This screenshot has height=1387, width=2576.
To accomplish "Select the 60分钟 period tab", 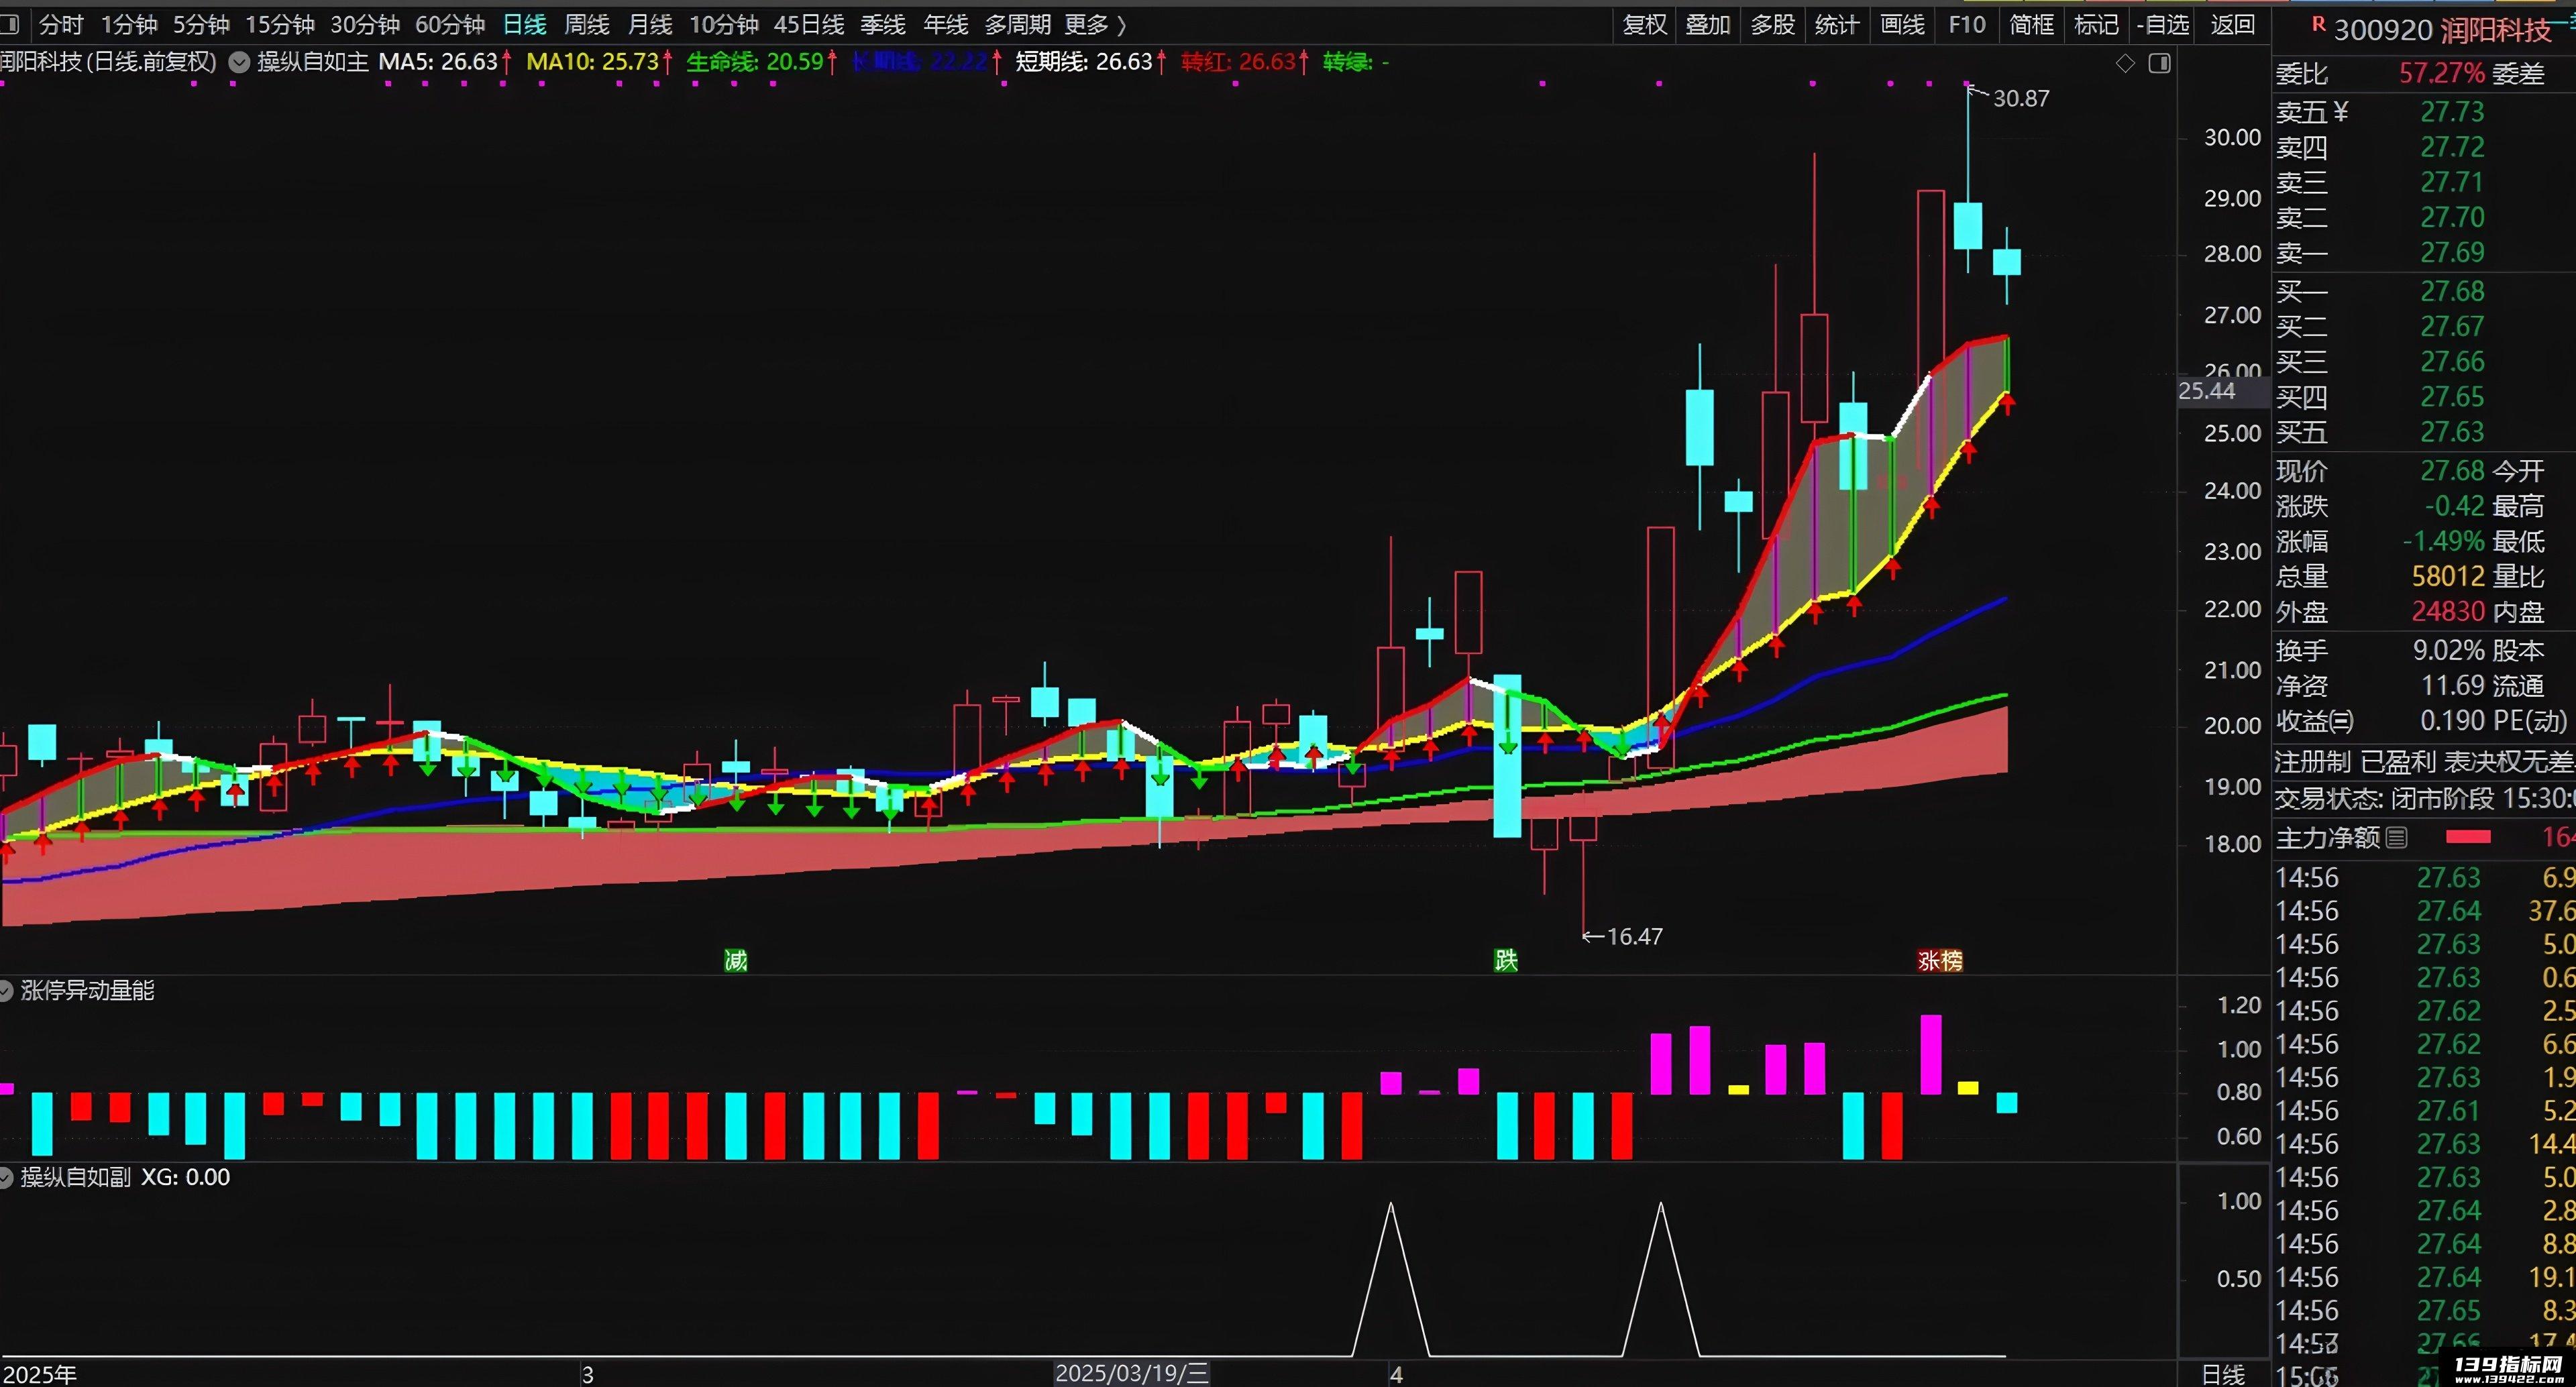I will coord(450,24).
